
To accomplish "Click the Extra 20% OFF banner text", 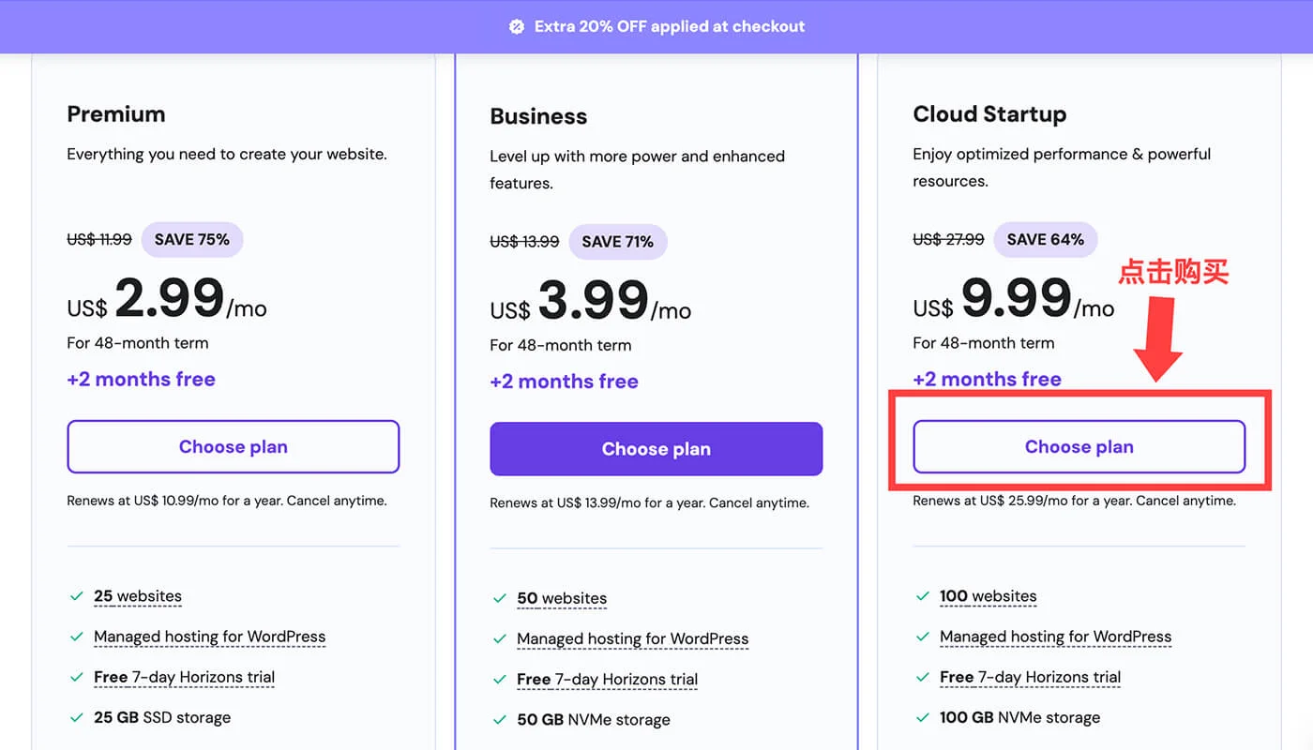I will pyautogui.click(x=670, y=26).
